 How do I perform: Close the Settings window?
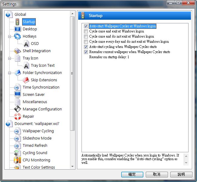coord(188,3)
